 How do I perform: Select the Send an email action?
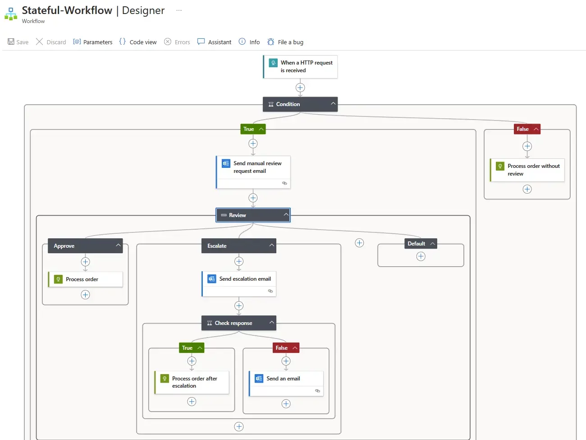click(286, 384)
